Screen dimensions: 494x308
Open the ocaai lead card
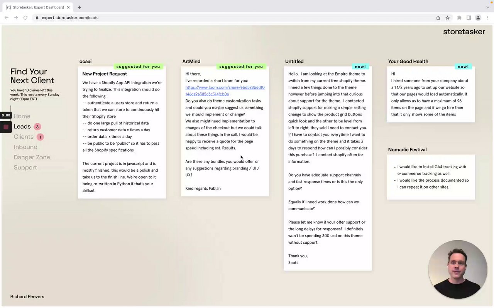coord(122,132)
